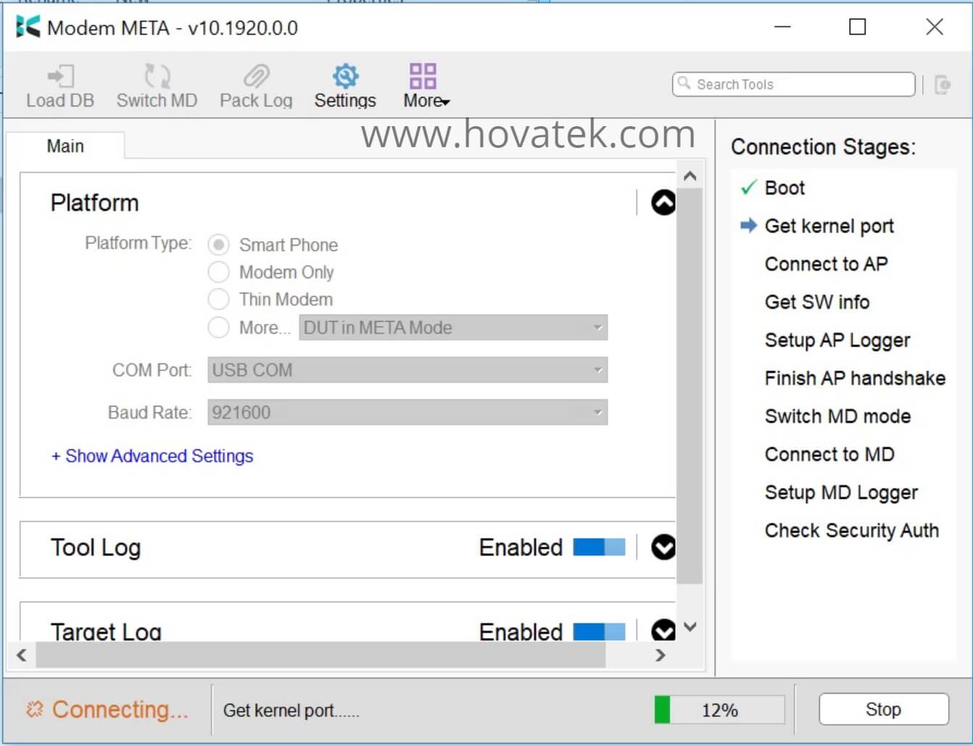Switch to the Main tab
The image size is (973, 746).
click(x=65, y=146)
